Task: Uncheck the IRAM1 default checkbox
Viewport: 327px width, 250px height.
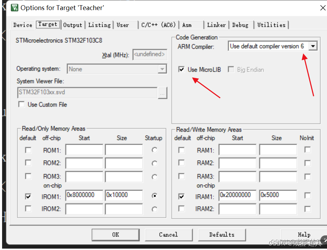Action: 181,196
